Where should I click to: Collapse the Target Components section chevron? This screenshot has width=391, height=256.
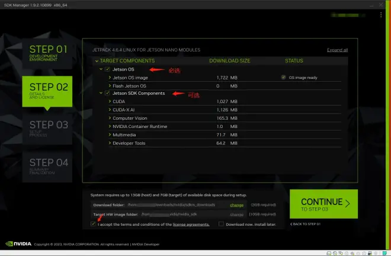(x=97, y=61)
